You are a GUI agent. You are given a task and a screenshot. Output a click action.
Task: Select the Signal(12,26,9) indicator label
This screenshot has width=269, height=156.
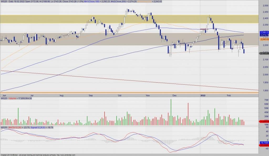pyautogui.click(x=39, y=127)
